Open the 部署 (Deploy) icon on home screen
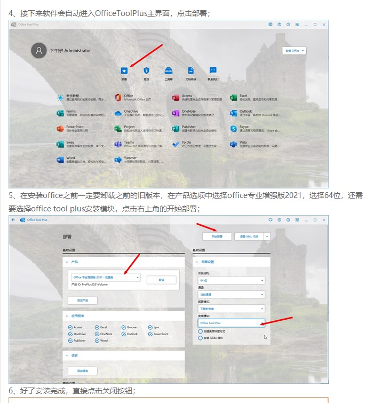Screen dimensions: 366x403 (124, 70)
